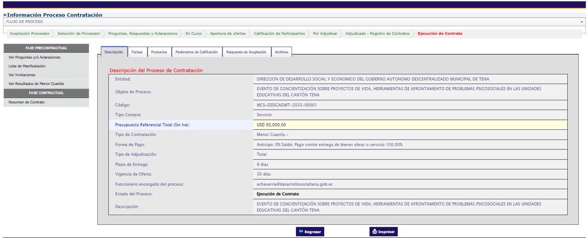This screenshot has height=238, width=588.
Task: Select Preguntas, Respuestas y Aclaraciones step
Action: coord(143,33)
